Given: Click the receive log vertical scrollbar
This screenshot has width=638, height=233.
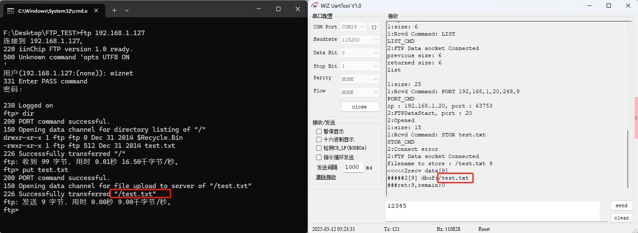Looking at the screenshot, I should point(628,159).
